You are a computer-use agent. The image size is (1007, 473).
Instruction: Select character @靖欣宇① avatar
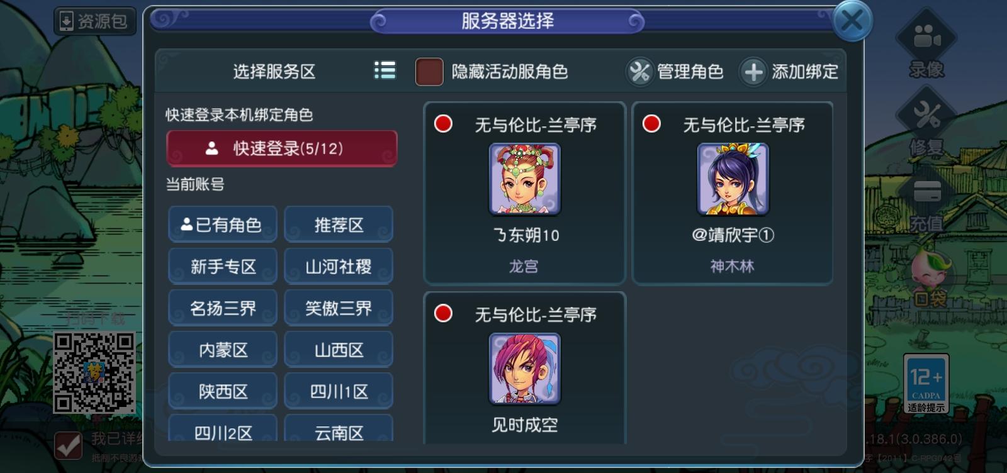(733, 179)
